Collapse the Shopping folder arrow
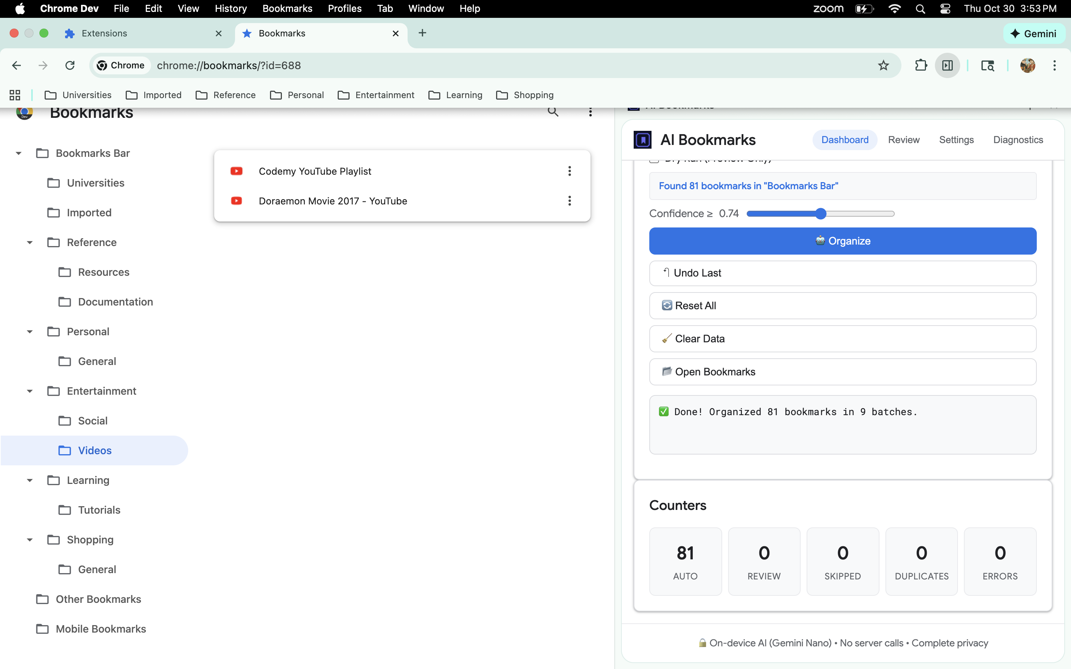This screenshot has width=1071, height=669. 30,540
